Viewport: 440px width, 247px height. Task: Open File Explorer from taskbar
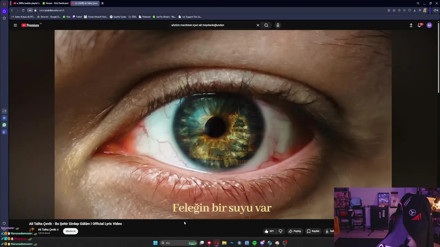click(224, 243)
